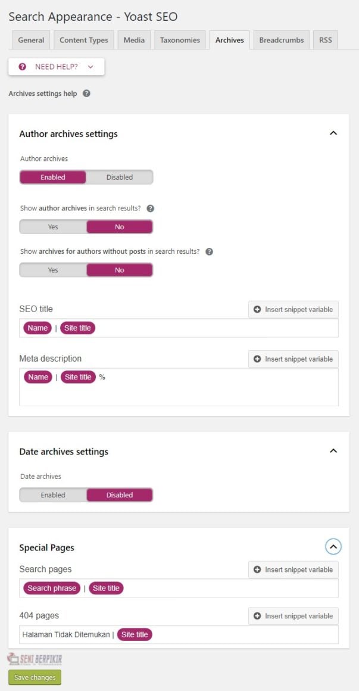The image size is (359, 691).
Task: Open help icon next to Show author archives
Action: coord(150,208)
